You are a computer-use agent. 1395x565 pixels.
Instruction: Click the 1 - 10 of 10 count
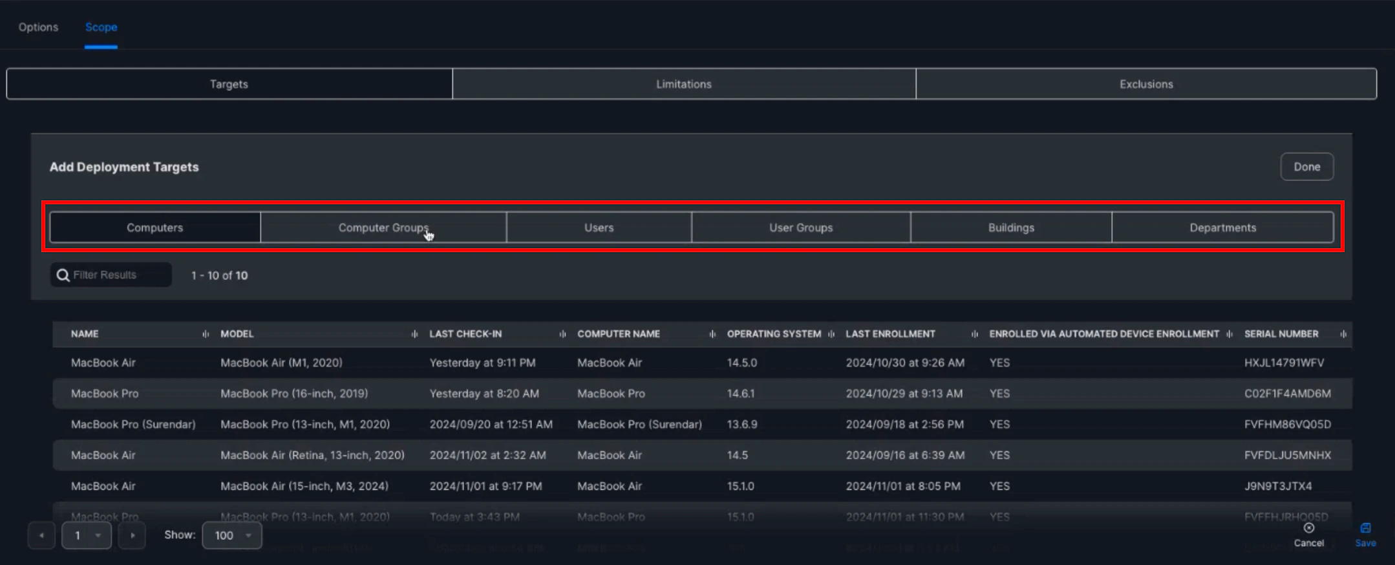[x=219, y=275]
